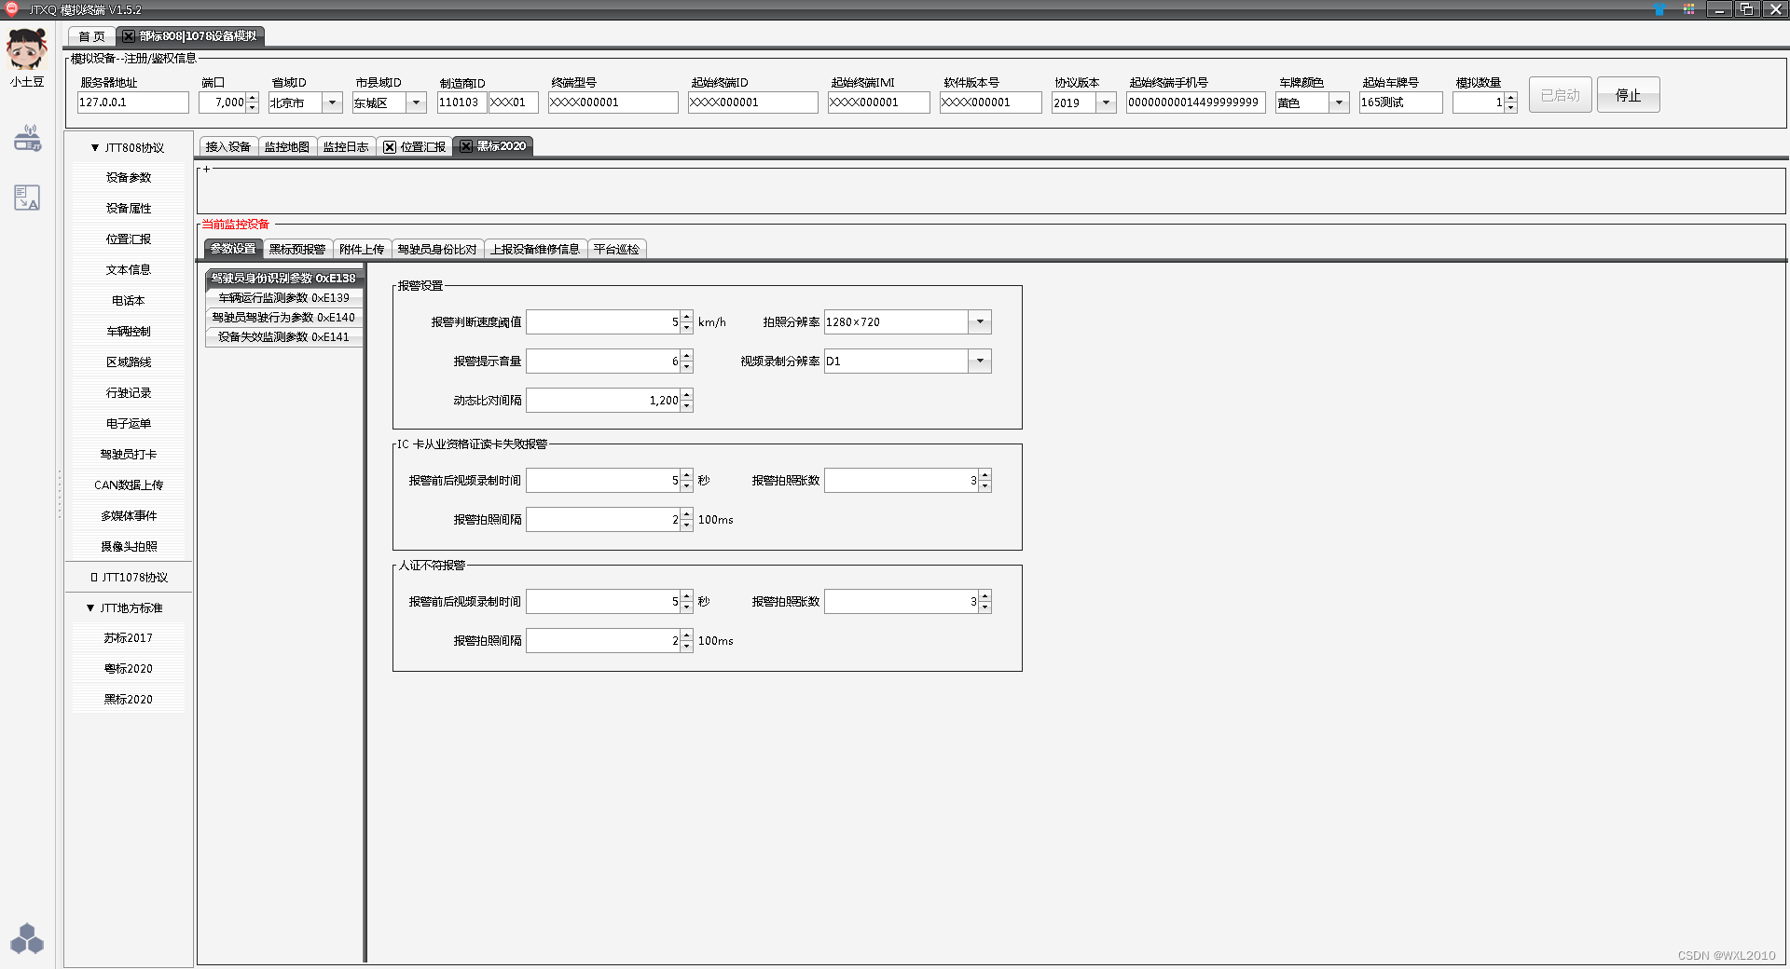The height and width of the screenshot is (969, 1790).
Task: Click the 服务器地址 input field
Action: (131, 102)
